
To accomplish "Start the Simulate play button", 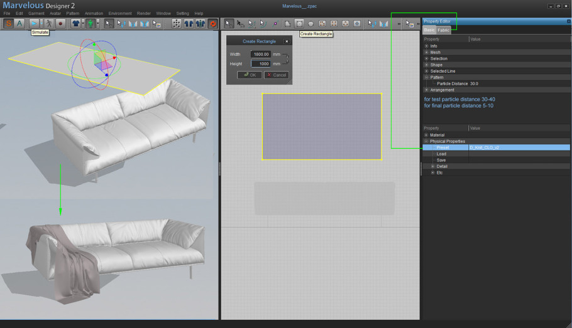I will pos(34,24).
